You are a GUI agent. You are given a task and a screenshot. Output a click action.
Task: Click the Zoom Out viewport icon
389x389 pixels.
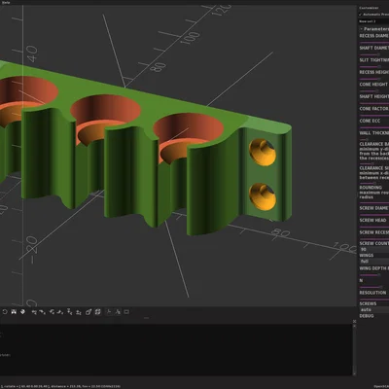point(22,312)
